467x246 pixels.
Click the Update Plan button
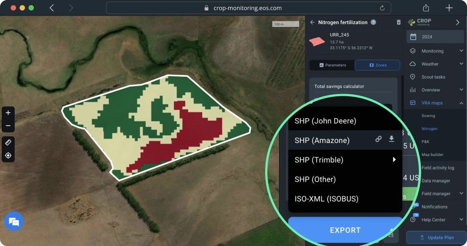click(x=436, y=238)
